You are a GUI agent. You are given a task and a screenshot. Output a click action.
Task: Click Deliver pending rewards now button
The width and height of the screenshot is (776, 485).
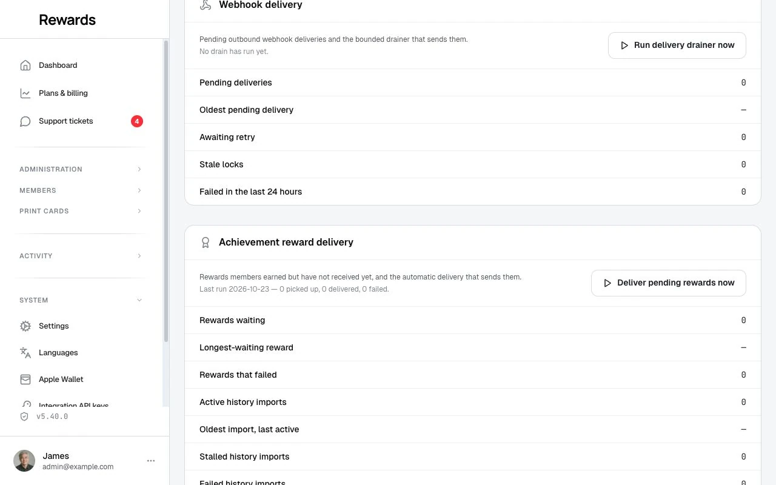(668, 283)
